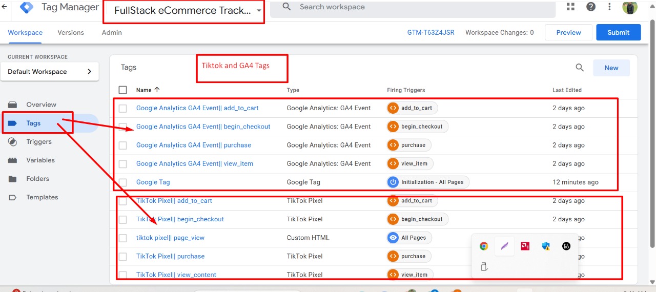Click add_to_cart trigger chip in GA4 Event row
This screenshot has width=656, height=292.
pyautogui.click(x=413, y=108)
